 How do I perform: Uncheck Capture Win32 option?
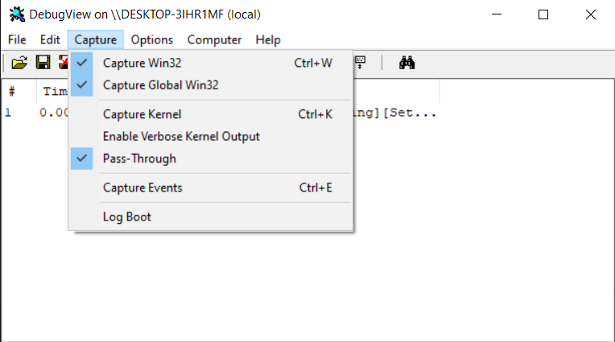click(211, 63)
